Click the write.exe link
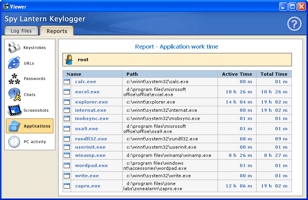The image size is (308, 200). coord(87,176)
